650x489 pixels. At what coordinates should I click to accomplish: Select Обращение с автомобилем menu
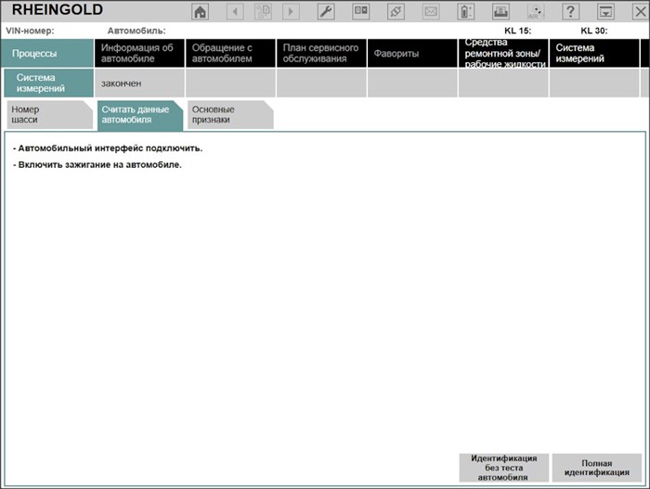click(x=229, y=54)
